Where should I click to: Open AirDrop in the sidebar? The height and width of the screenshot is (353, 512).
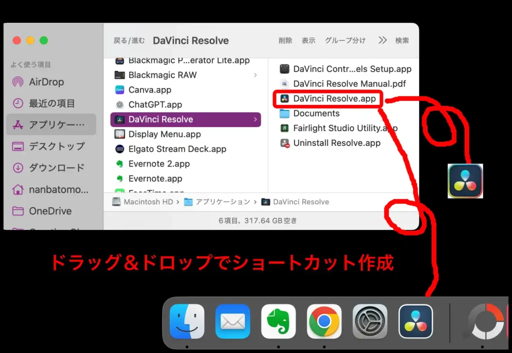point(46,82)
